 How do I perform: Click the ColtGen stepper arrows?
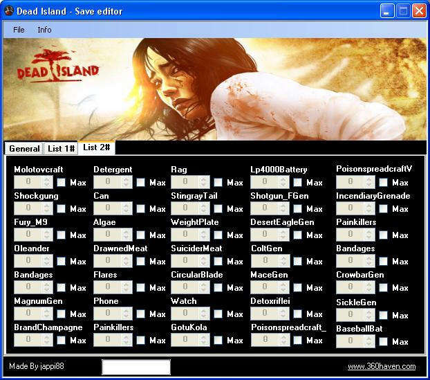coord(283,261)
